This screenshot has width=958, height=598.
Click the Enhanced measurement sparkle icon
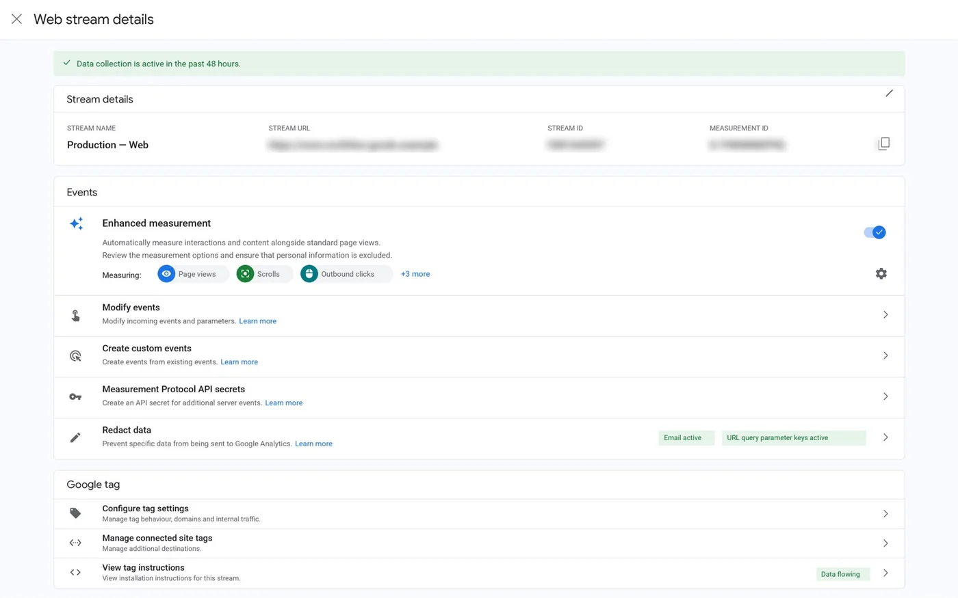(x=76, y=223)
